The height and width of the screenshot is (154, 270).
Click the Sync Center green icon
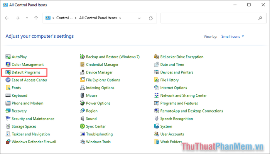tap(82, 126)
